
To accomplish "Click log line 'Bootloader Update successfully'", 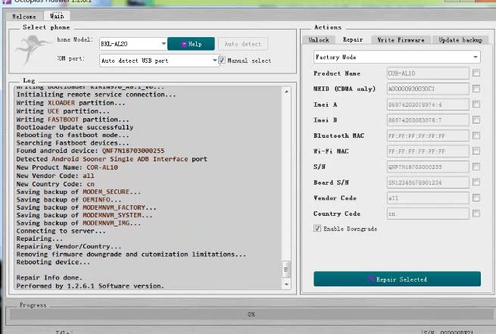I will click(75, 127).
